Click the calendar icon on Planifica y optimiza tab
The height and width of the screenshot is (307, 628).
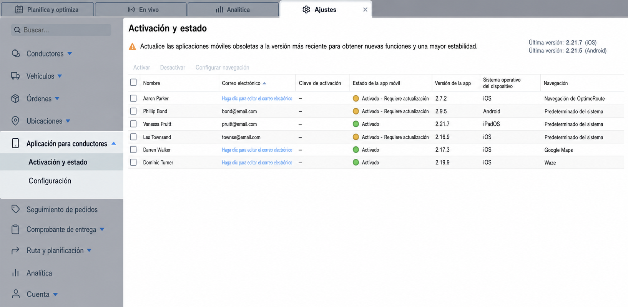(19, 10)
